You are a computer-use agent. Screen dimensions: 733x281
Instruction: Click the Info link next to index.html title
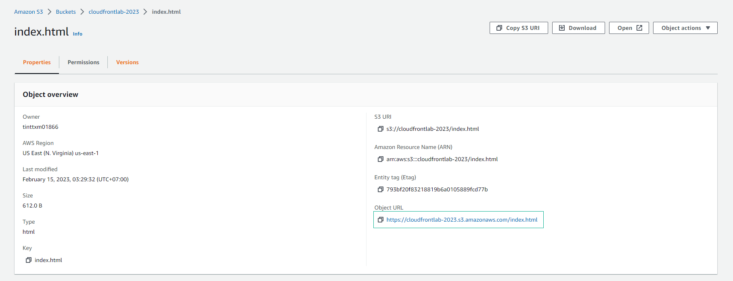77,34
